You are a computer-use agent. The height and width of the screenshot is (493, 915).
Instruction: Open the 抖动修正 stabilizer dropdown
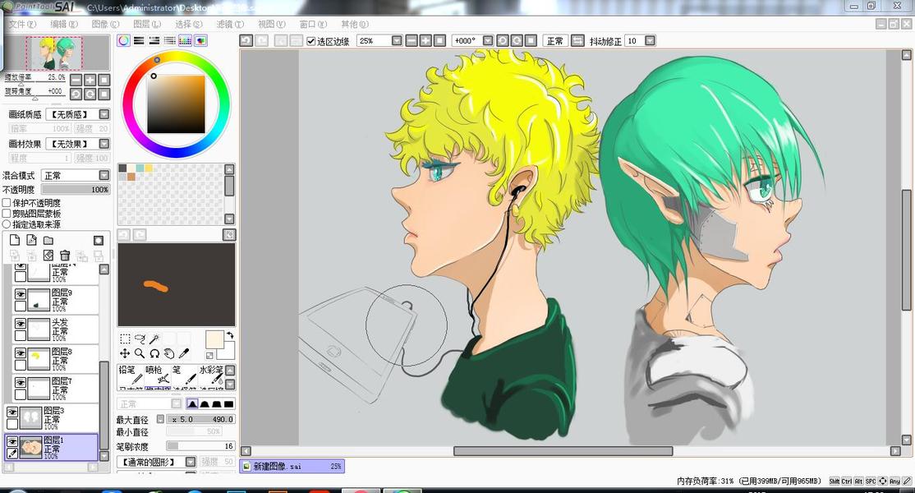[650, 40]
